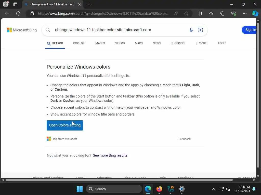The image size is (261, 195).
Task: Open the Favorites list
Action: tap(211, 13)
